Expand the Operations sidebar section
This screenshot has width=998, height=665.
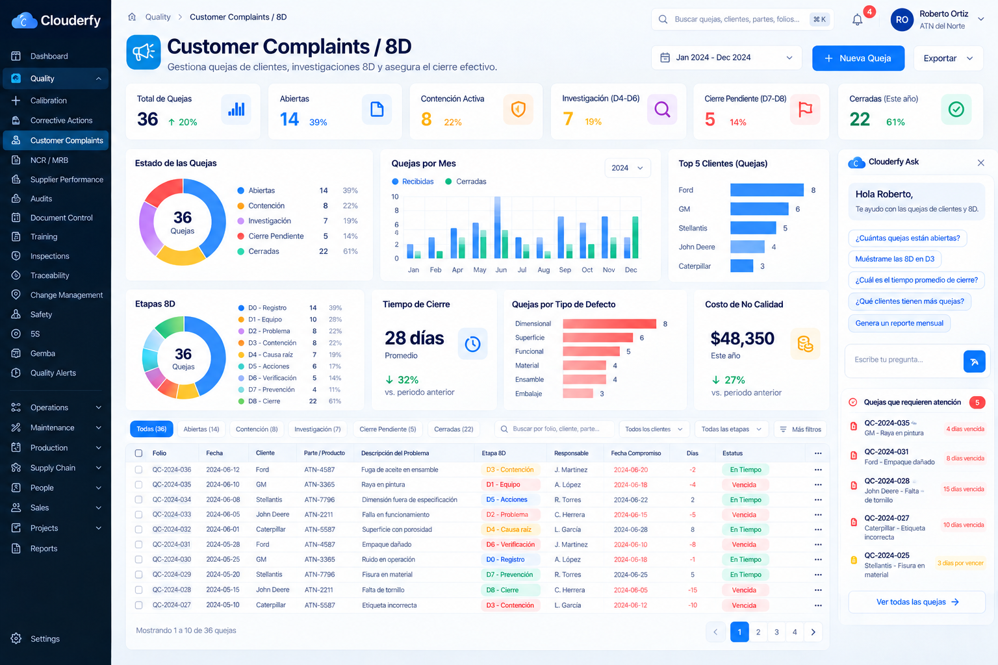click(x=56, y=407)
